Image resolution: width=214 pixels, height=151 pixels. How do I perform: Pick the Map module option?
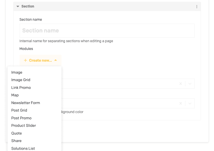coord(15,95)
